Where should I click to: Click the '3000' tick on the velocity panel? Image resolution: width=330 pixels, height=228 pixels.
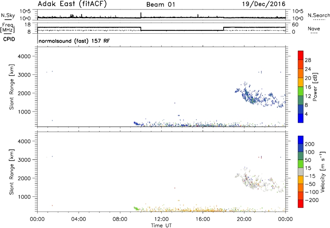[x=24, y=160]
